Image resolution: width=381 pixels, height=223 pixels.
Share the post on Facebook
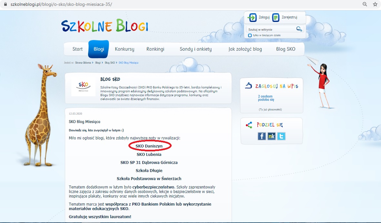click(262, 136)
